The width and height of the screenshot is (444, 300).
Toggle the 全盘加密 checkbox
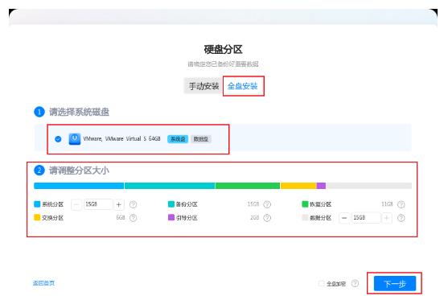(x=322, y=283)
